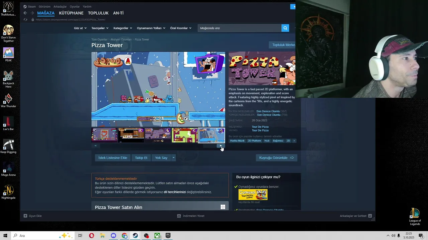Open Yardım menu
The height and width of the screenshot is (240, 428).
[x=87, y=6]
